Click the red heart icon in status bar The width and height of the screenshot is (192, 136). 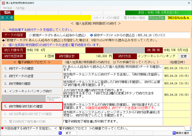2,128
